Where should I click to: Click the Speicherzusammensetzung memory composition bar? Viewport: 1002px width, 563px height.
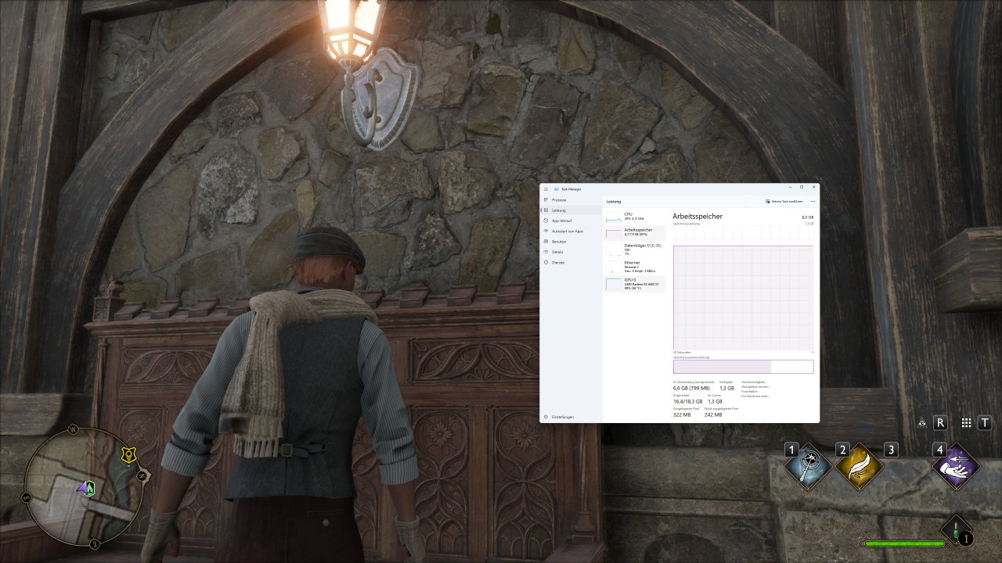(x=743, y=367)
